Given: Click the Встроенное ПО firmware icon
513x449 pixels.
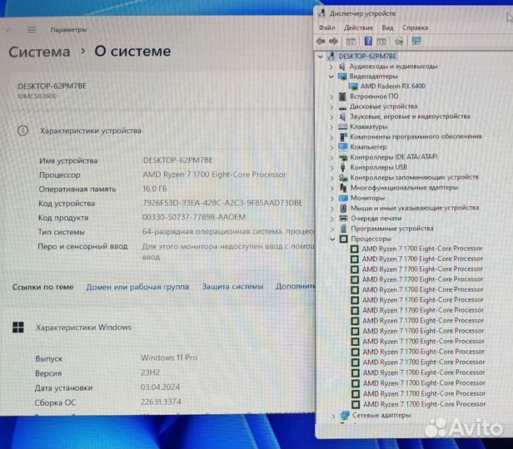Looking at the screenshot, I should pos(342,96).
